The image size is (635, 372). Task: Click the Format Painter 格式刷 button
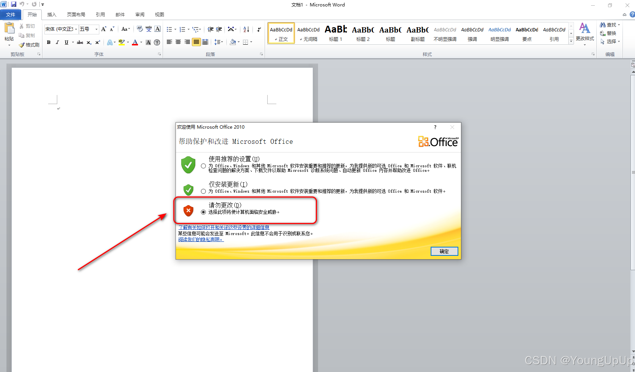(x=29, y=45)
